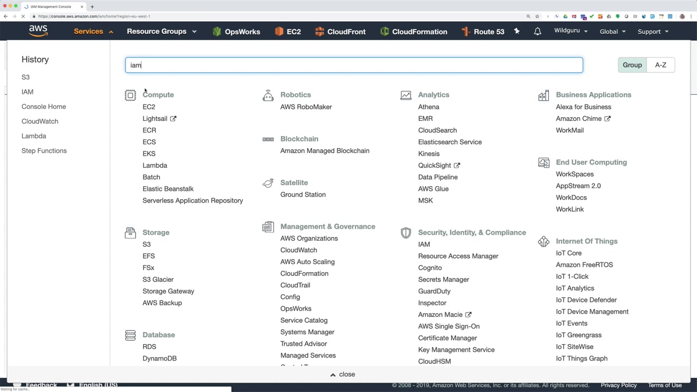Open the Support menu
697x392 pixels.
pyautogui.click(x=652, y=32)
